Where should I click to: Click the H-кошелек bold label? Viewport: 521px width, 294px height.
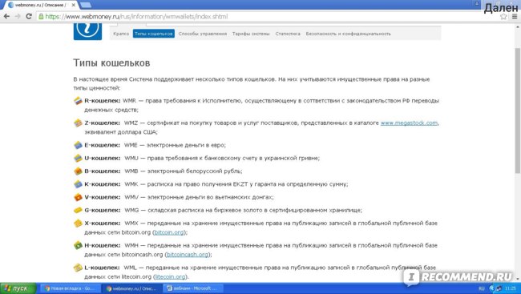(103, 245)
